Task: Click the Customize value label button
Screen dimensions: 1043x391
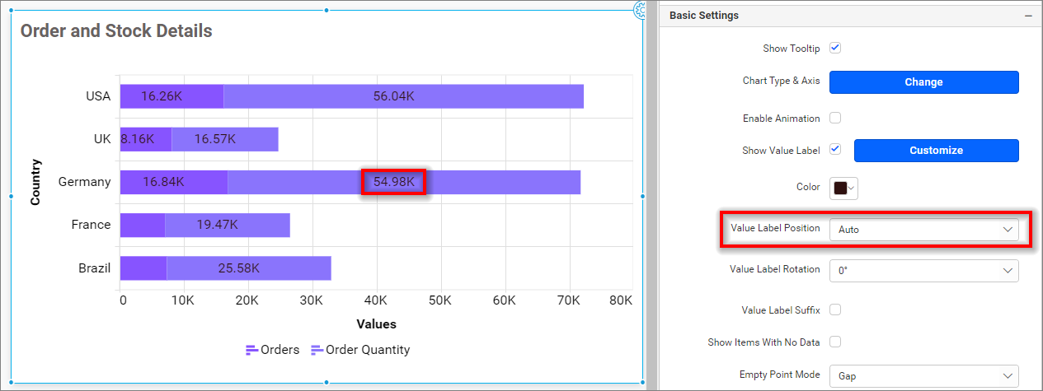Action: click(x=936, y=151)
